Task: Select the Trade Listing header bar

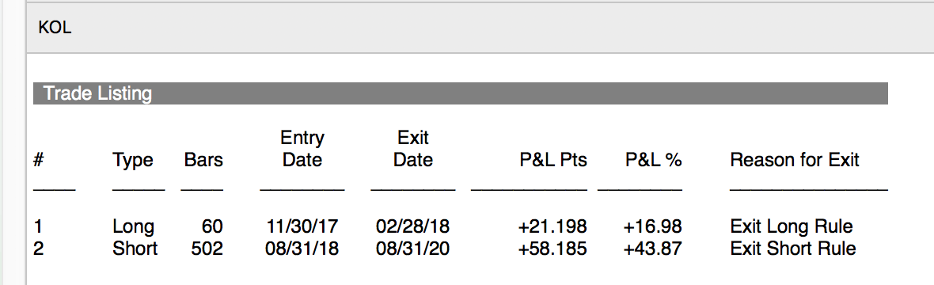Action: [461, 93]
